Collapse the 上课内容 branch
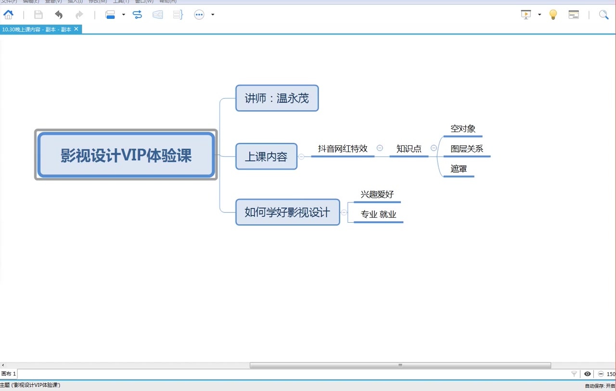Screen dimensions: 616x391 [301, 156]
